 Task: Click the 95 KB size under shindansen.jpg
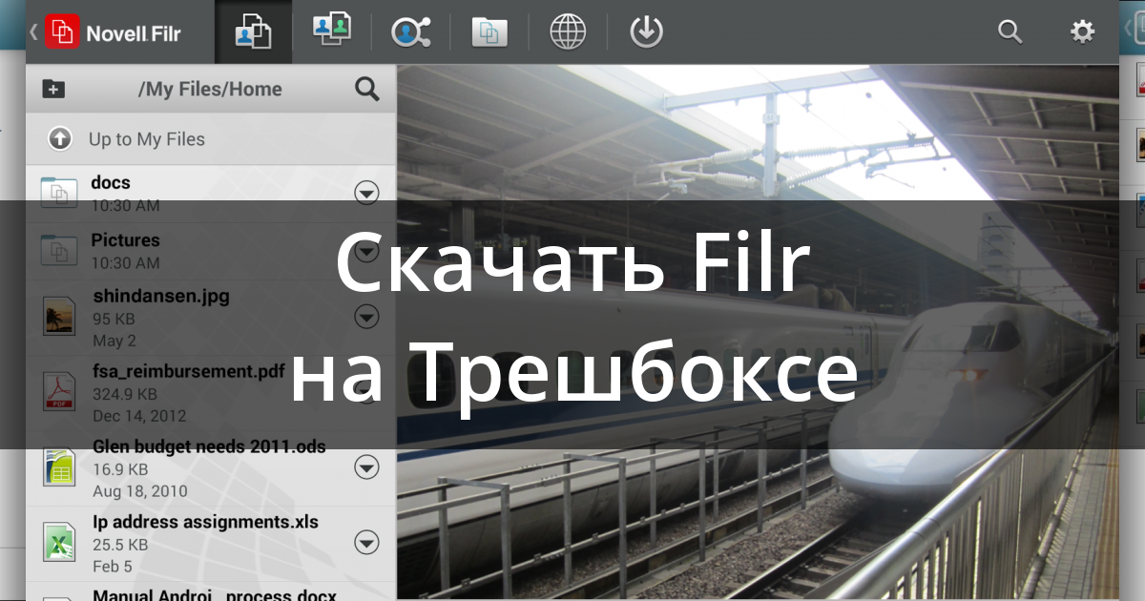pyautogui.click(x=114, y=319)
